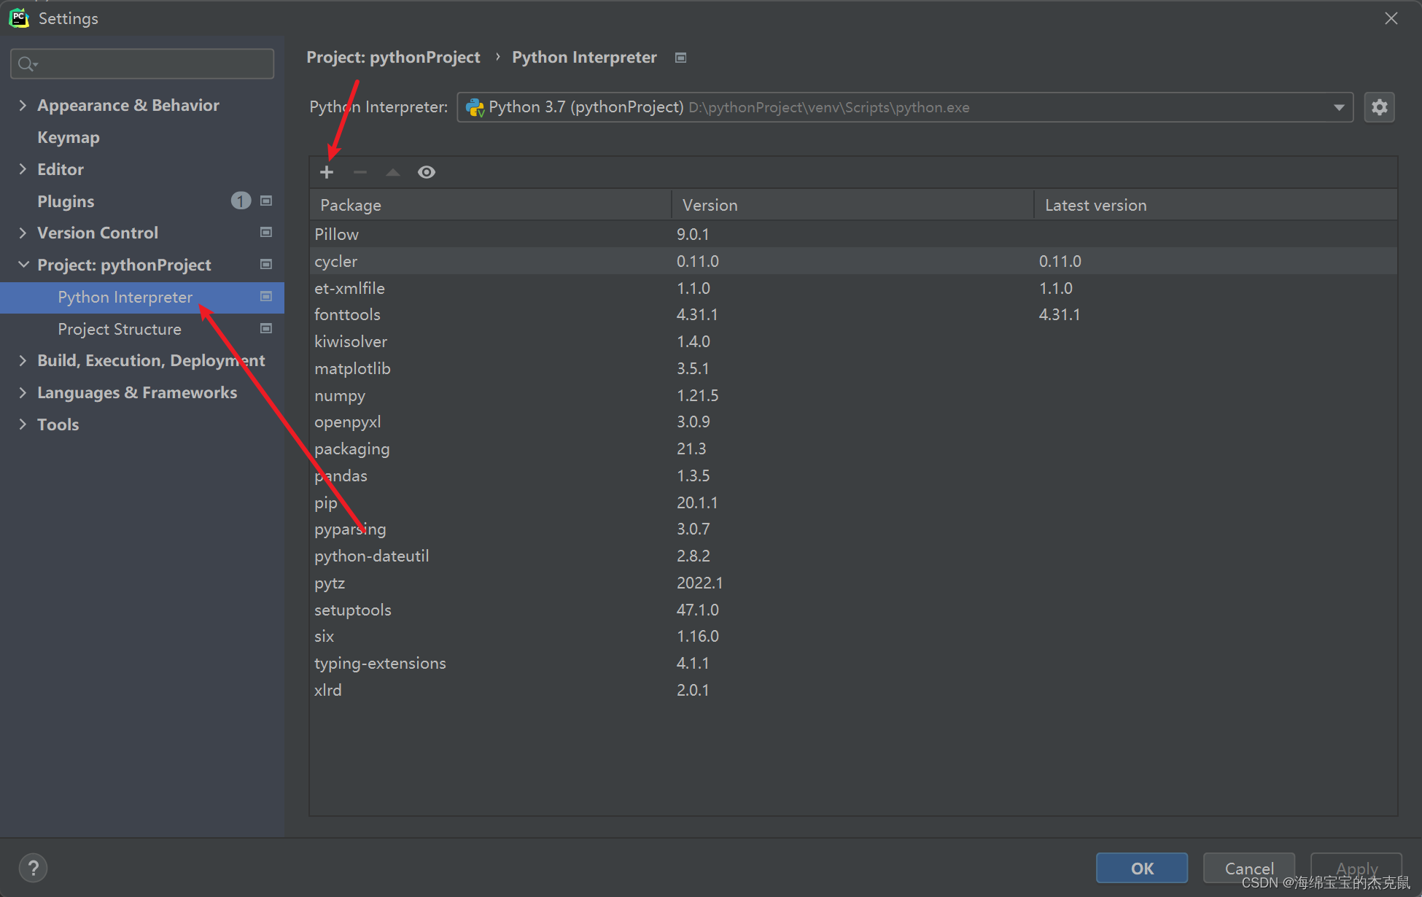The image size is (1422, 897).
Task: Select the numpy package row
Action: [x=341, y=395]
